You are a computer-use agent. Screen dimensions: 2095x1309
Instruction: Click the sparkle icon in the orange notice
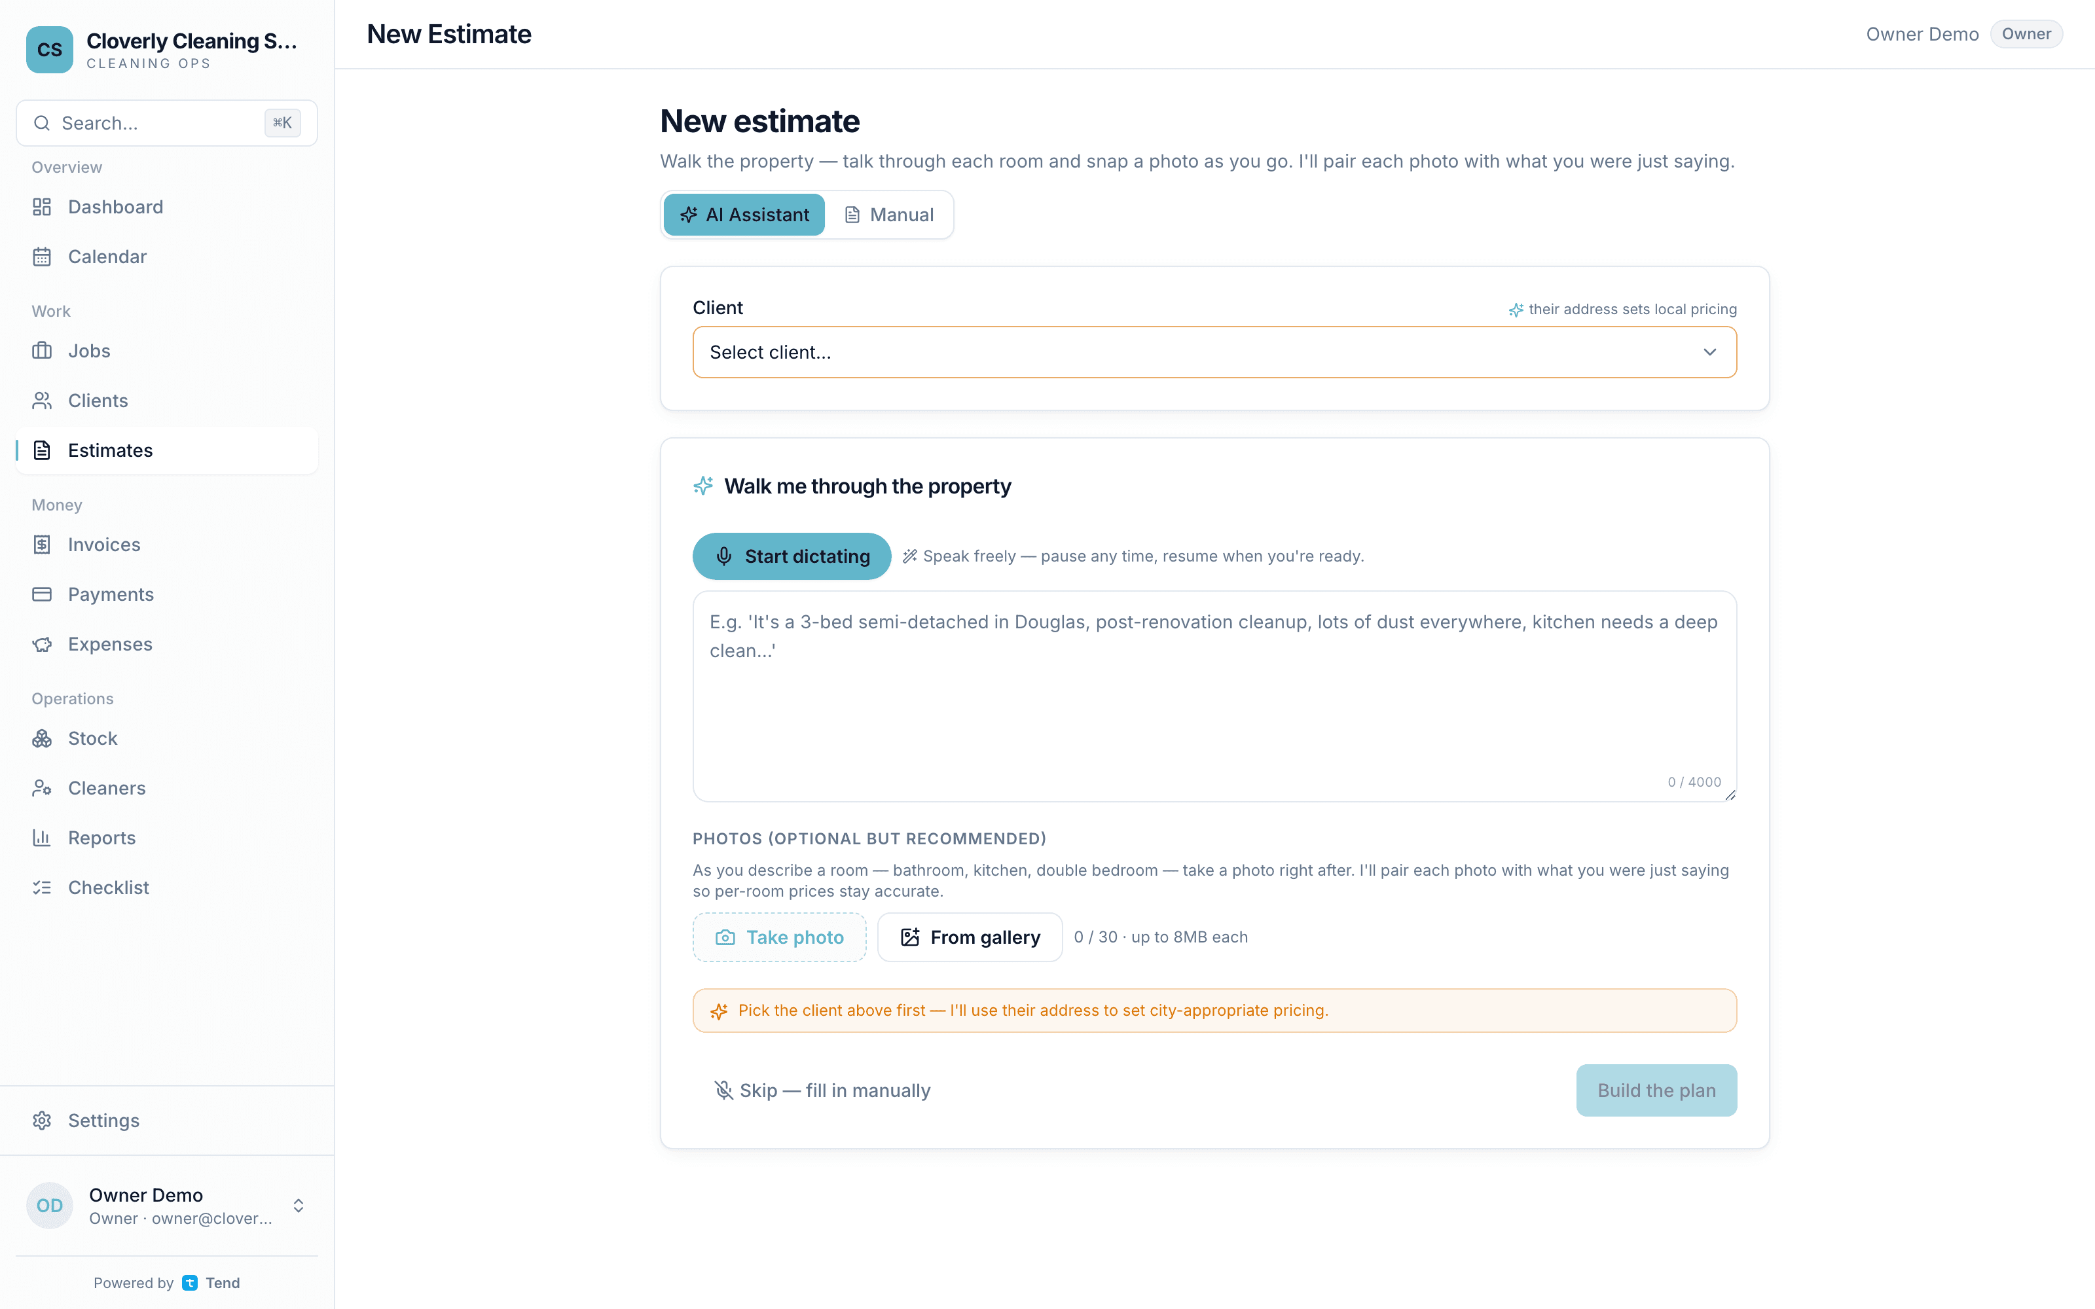pyautogui.click(x=719, y=1011)
